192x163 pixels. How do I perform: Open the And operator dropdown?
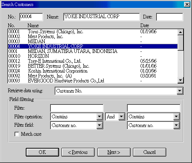click(121, 116)
